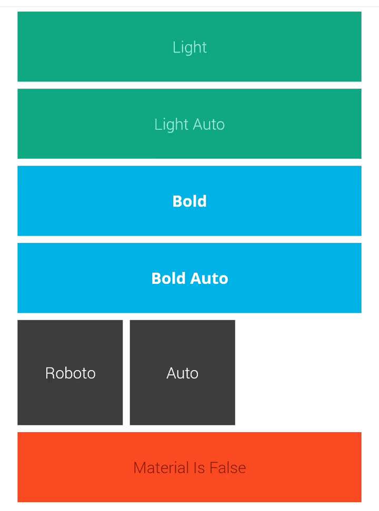This screenshot has width=379, height=511.
Task: Tap the "Light Auto" text on green
Action: pos(189,125)
